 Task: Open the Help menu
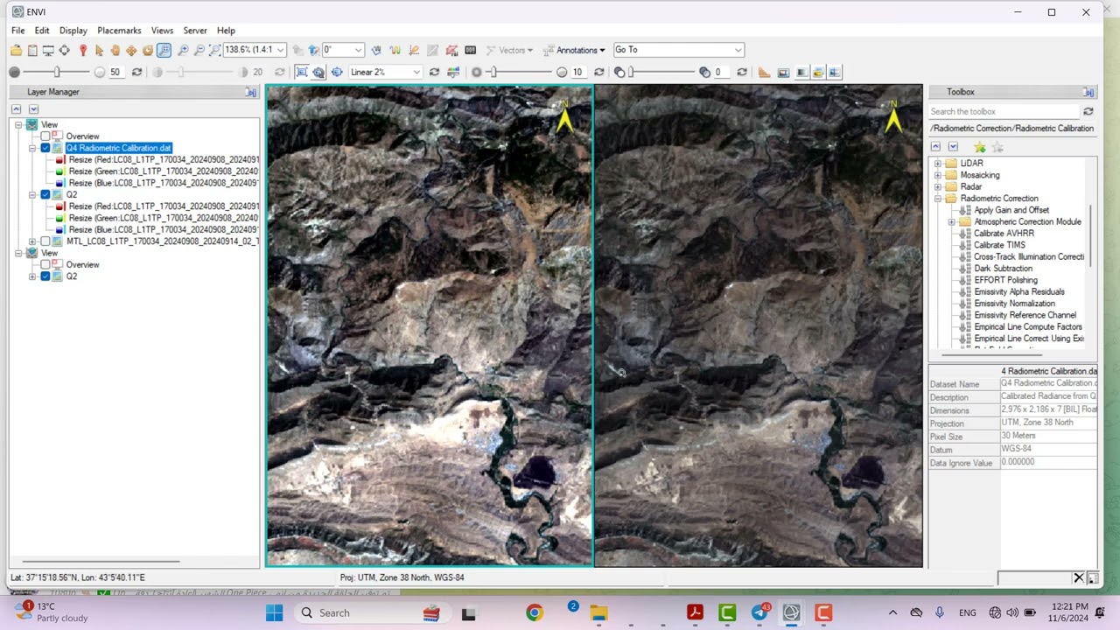coord(226,31)
